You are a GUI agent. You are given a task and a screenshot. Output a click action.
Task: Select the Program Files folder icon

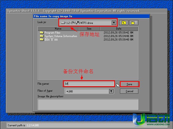click(42, 33)
